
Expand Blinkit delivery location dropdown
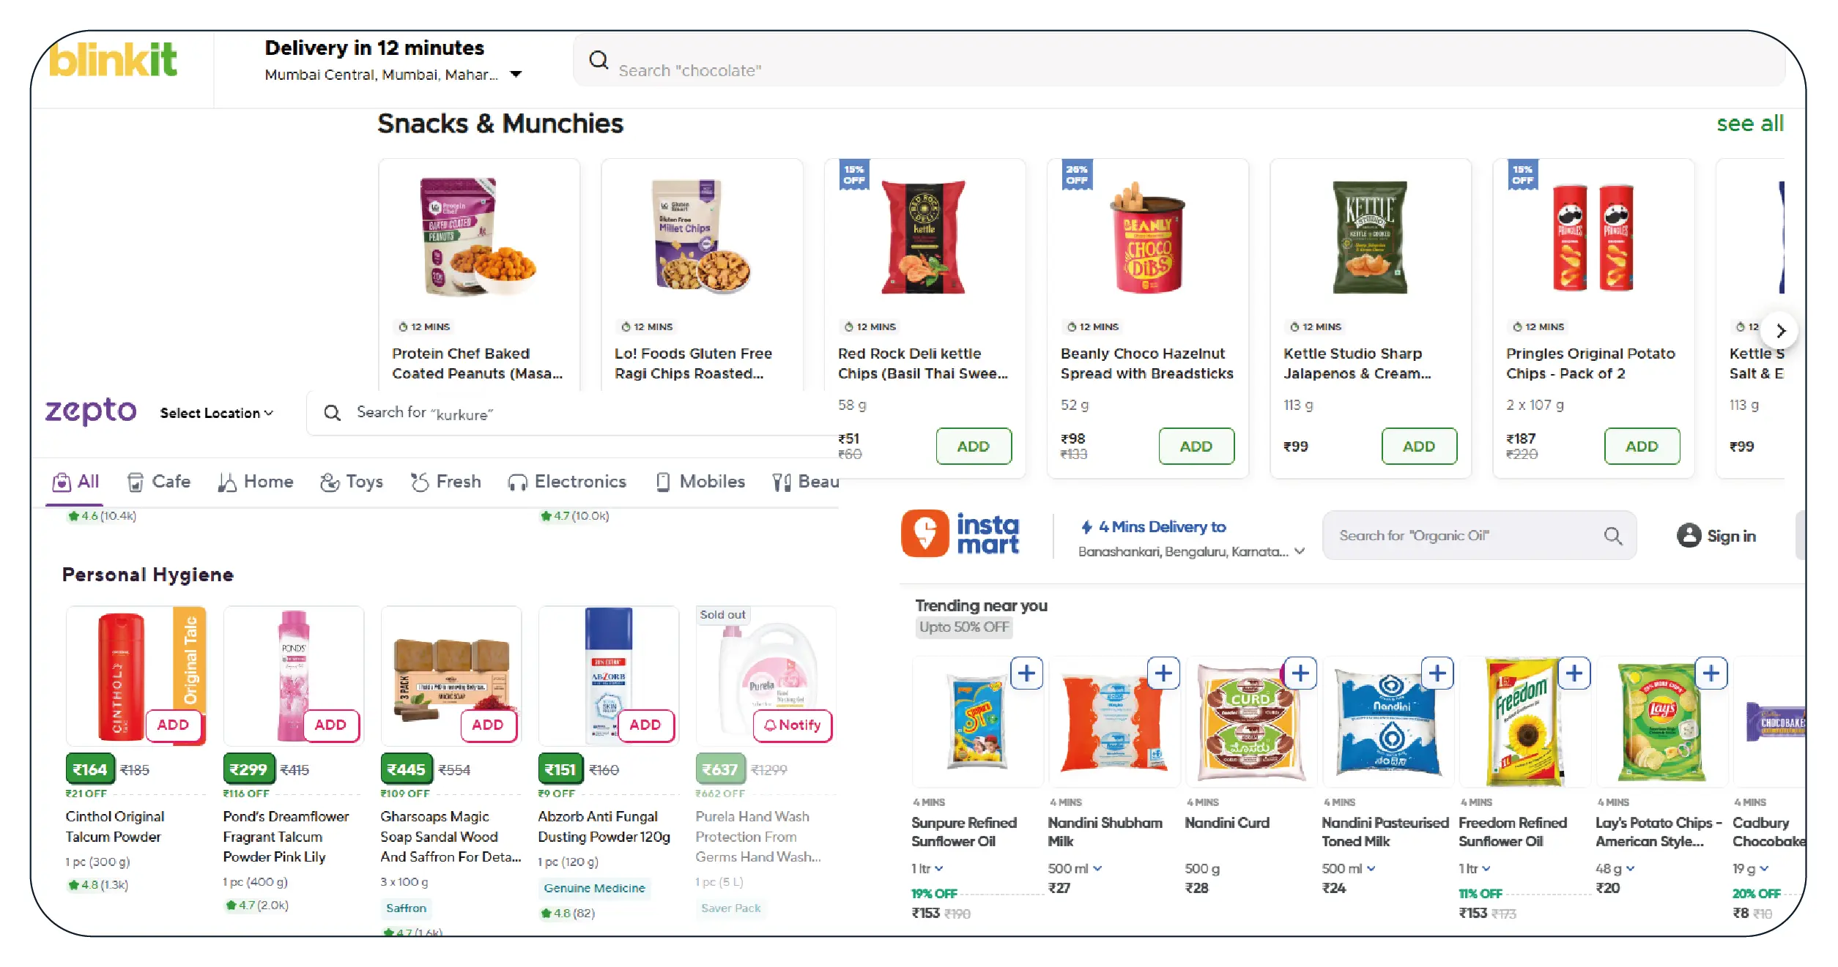(516, 74)
